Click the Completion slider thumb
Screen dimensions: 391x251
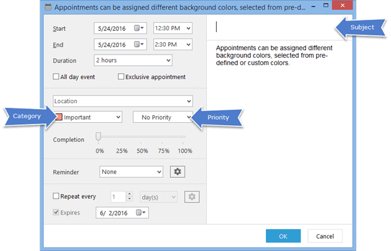pyautogui.click(x=99, y=137)
